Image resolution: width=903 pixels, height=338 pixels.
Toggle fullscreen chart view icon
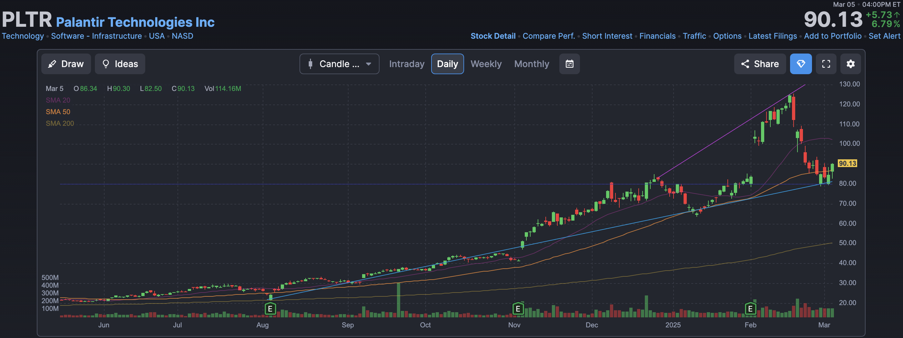point(826,64)
